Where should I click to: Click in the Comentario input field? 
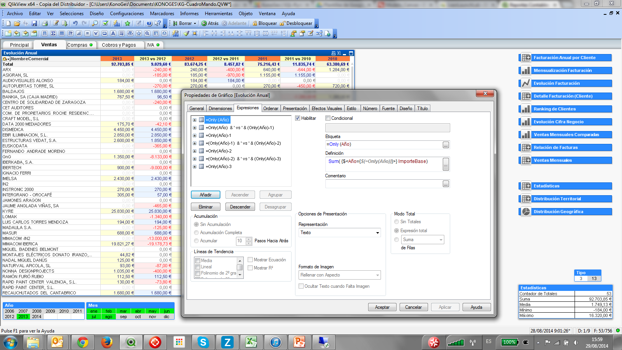click(384, 184)
